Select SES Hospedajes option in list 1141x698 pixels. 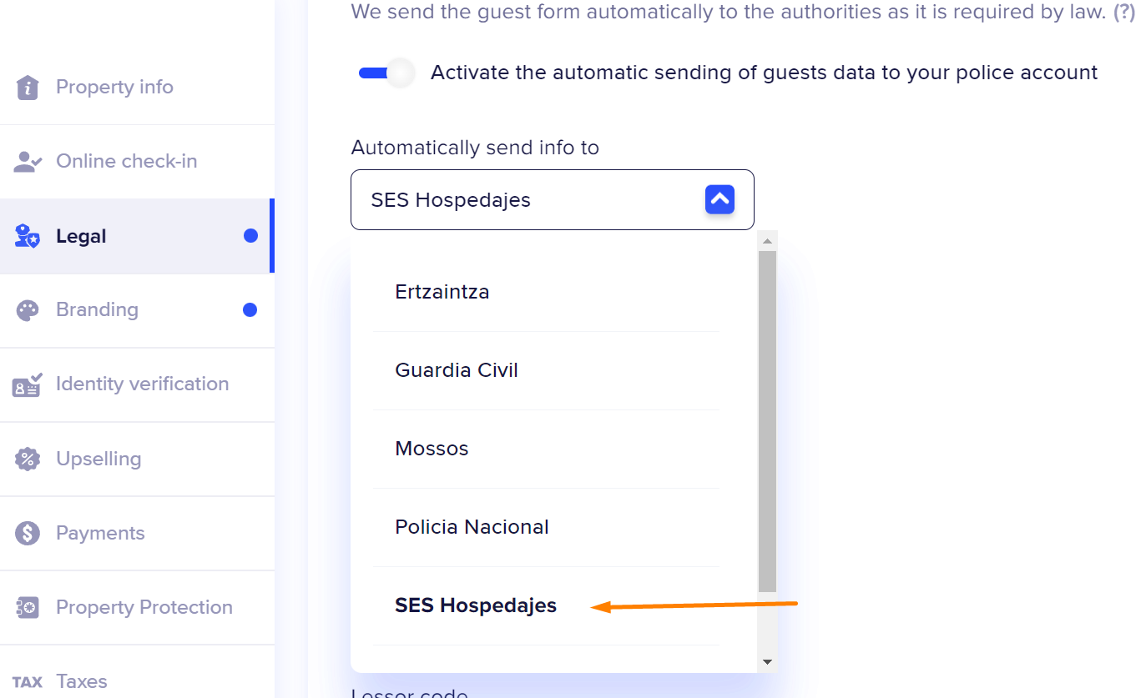(x=475, y=605)
